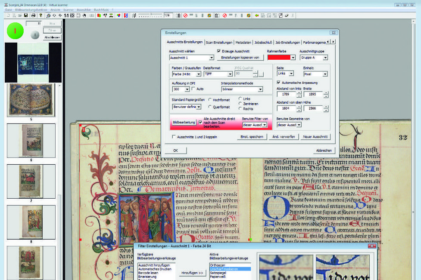Click the grey round knob button

coord(35,35)
